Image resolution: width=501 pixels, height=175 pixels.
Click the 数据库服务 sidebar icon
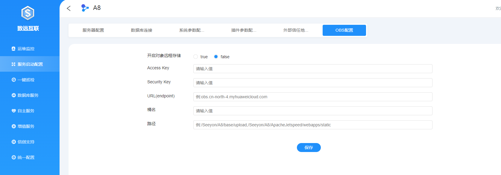(13, 95)
